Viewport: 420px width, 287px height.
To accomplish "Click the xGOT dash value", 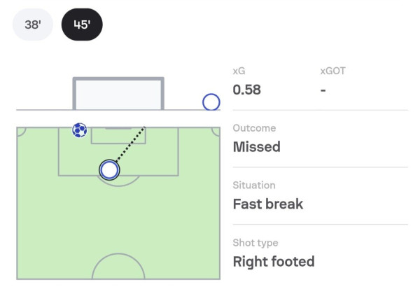I will 323,90.
